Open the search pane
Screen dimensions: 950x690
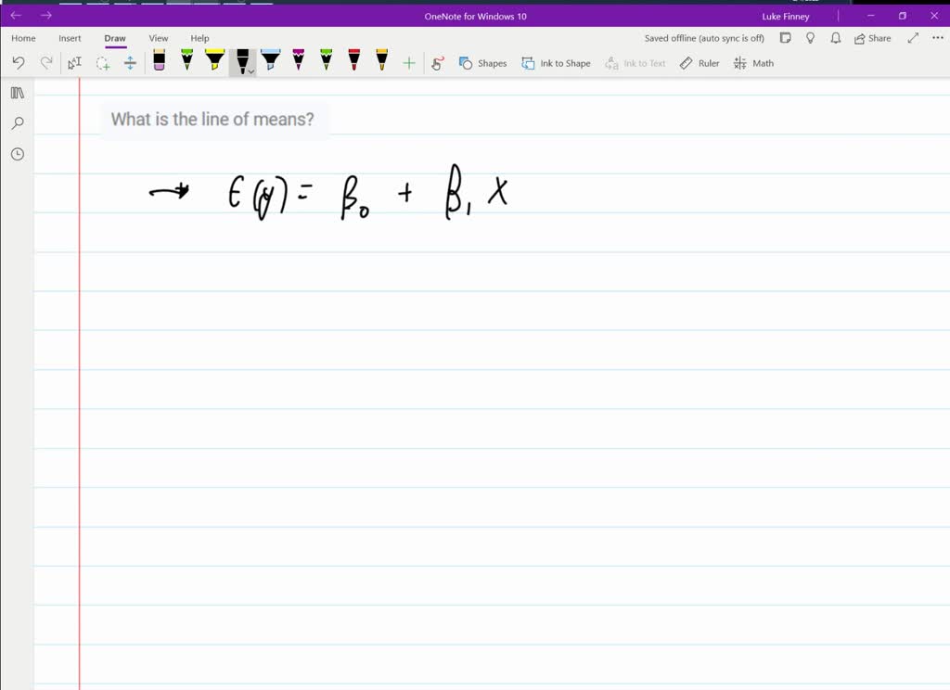[x=18, y=123]
